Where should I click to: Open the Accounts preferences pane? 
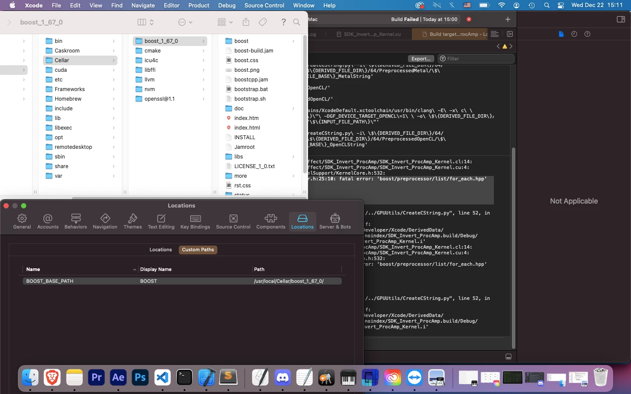(48, 222)
